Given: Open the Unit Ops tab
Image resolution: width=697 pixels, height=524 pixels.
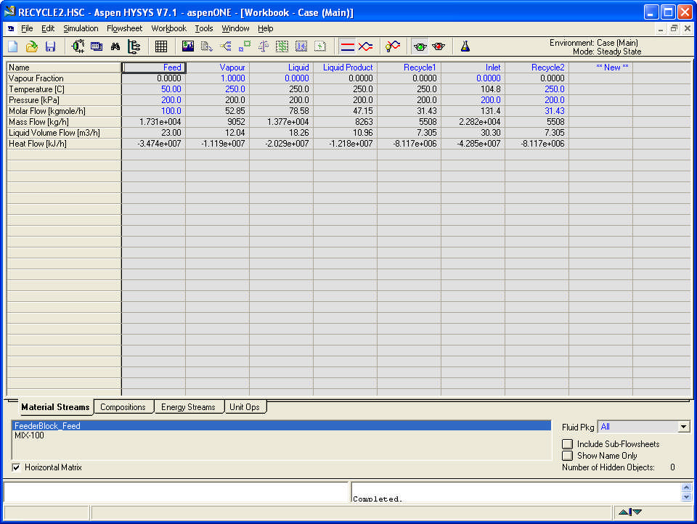Looking at the screenshot, I should 244,407.
